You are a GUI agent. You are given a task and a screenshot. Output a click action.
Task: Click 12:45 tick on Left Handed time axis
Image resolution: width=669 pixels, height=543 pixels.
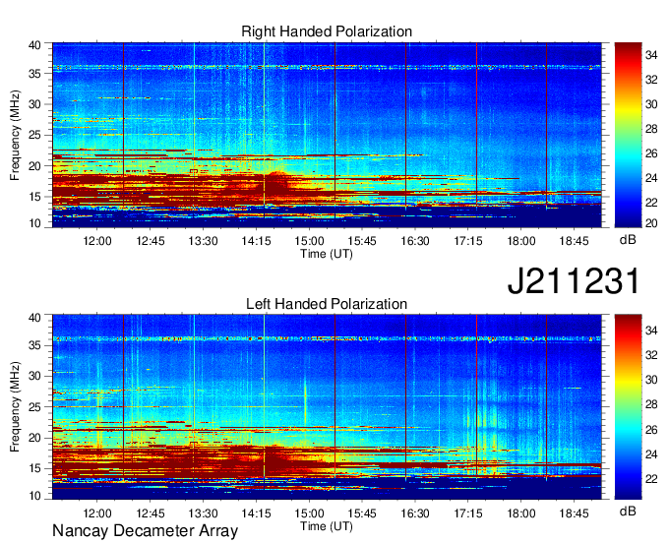pos(151,513)
